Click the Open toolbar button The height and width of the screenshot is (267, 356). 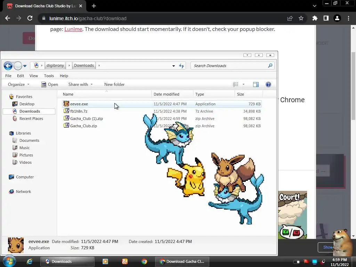(x=50, y=84)
